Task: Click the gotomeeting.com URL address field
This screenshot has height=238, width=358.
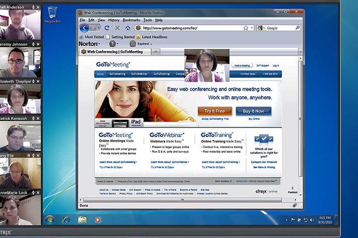Action: click(x=186, y=27)
